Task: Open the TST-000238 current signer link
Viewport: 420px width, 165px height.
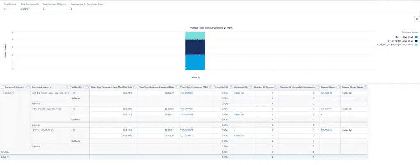Action: pyautogui.click(x=326, y=93)
